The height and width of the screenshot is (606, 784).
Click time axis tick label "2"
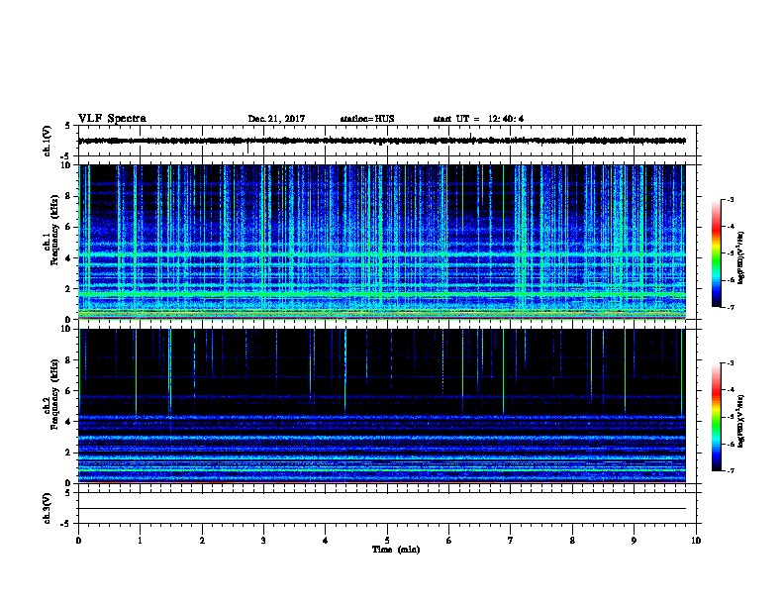pos(202,541)
